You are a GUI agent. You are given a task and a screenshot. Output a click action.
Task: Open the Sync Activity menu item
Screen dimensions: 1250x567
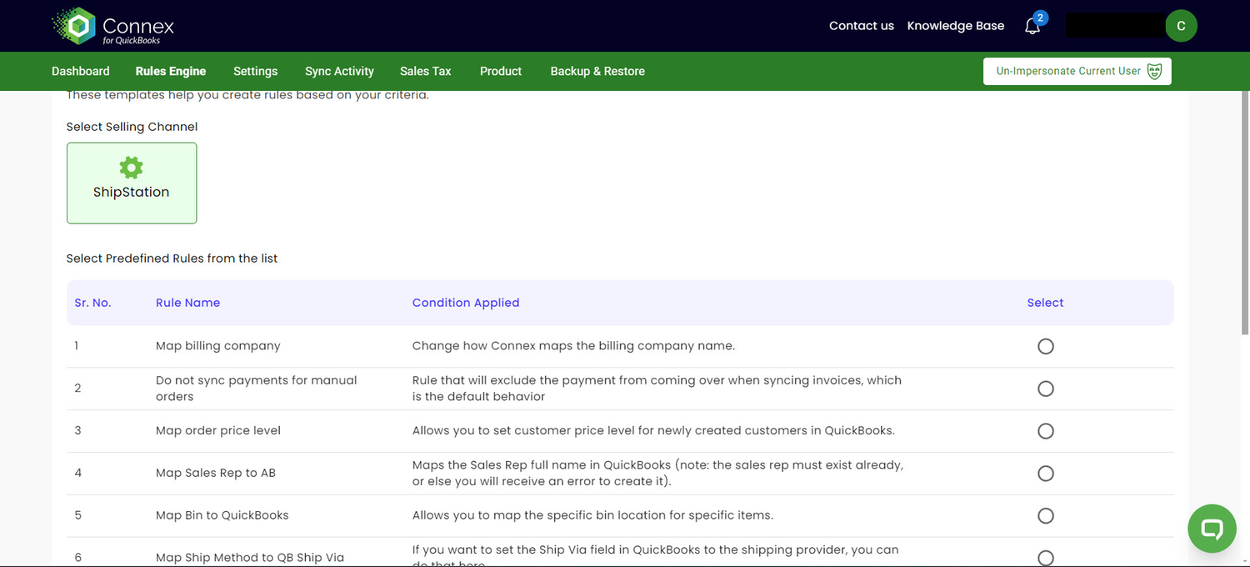point(339,71)
